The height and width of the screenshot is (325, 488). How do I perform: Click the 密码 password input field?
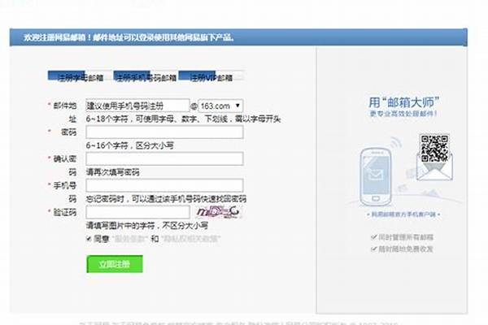(x=164, y=132)
